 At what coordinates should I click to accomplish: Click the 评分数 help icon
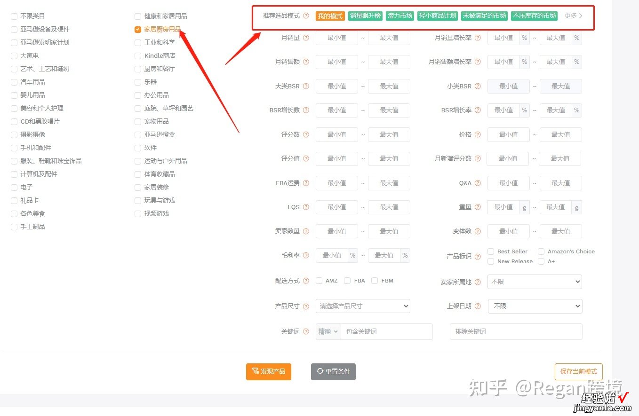coord(306,134)
